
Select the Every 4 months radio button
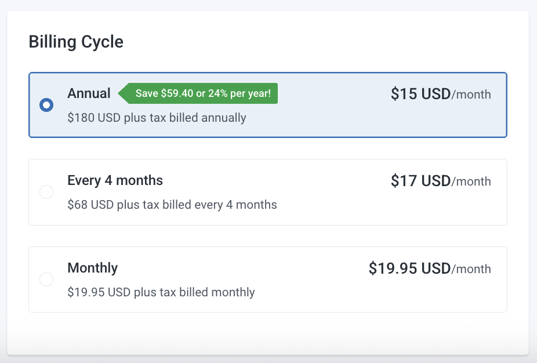click(x=46, y=192)
